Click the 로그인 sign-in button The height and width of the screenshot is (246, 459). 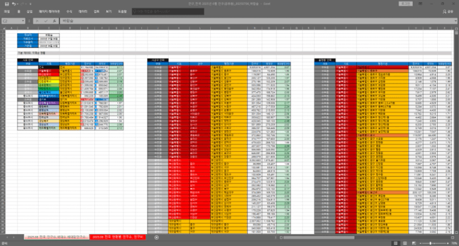click(x=406, y=4)
